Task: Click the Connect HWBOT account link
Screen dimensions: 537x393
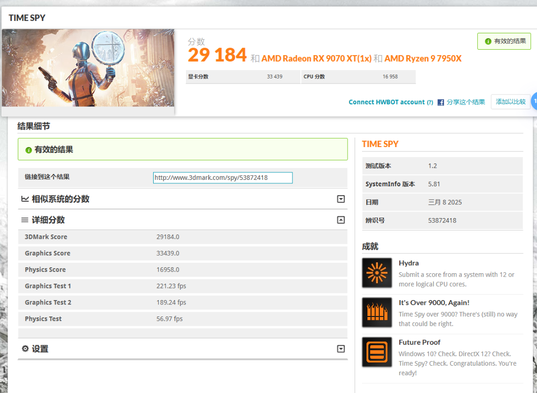Action: tap(386, 102)
